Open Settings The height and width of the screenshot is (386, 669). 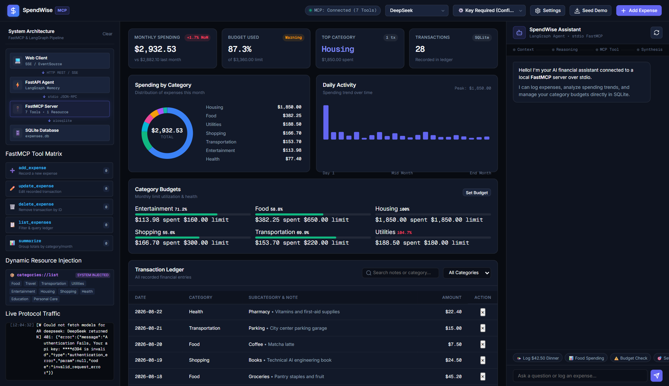pos(548,11)
